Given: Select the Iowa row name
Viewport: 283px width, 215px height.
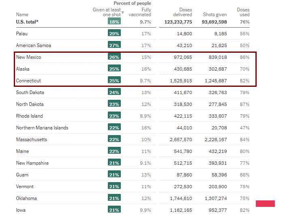Looking at the screenshot, I should click(21, 210).
